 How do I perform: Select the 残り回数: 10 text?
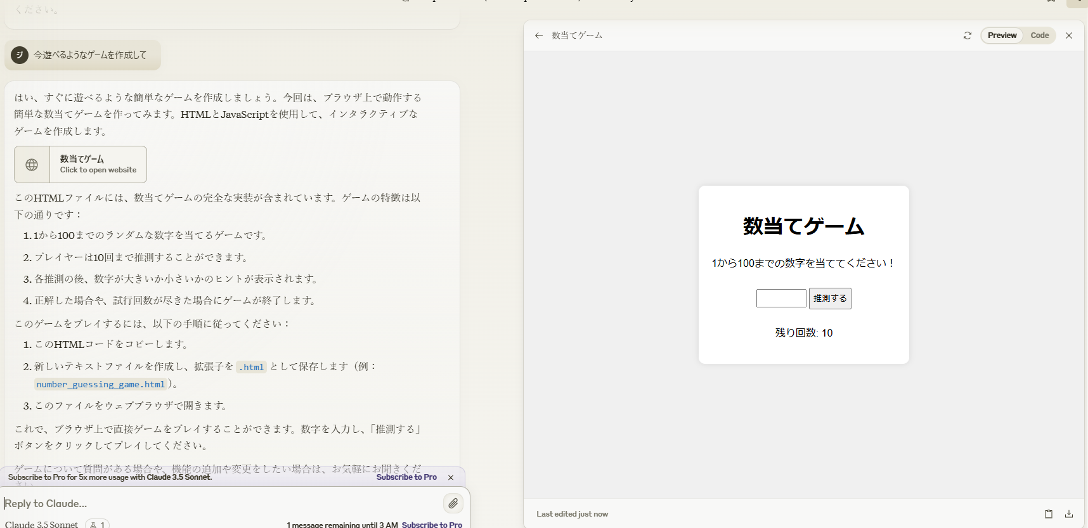804,333
